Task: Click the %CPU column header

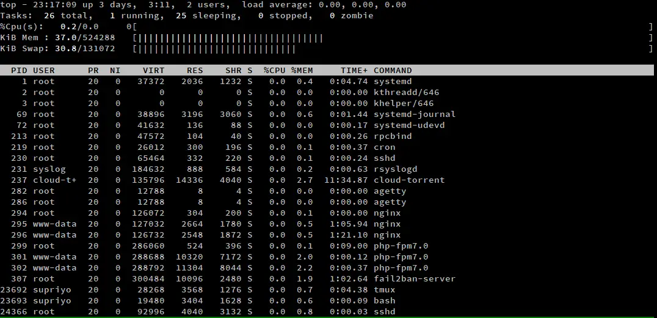Action: click(274, 70)
